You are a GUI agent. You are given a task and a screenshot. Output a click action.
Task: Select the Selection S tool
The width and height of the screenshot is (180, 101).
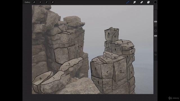pyautogui.click(x=46, y=2)
